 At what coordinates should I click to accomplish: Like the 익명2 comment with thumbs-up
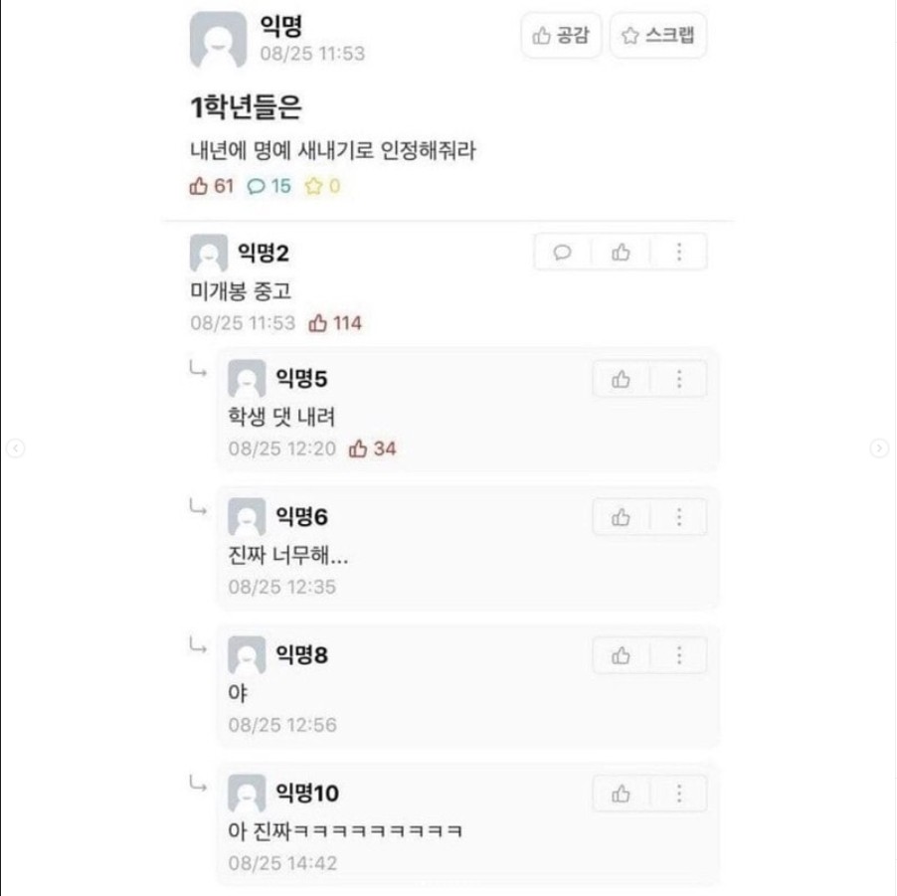tap(621, 252)
